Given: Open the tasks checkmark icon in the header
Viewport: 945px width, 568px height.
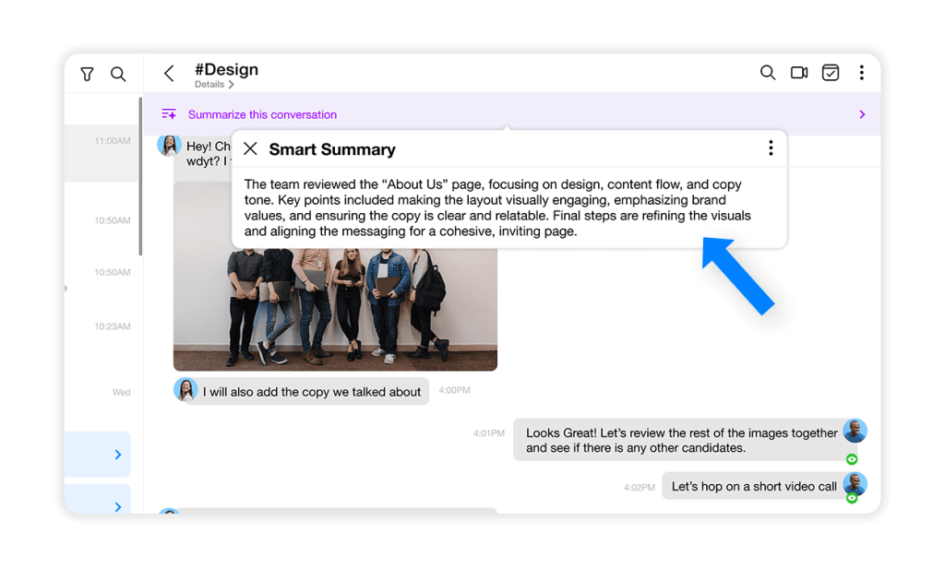Looking at the screenshot, I should click(831, 72).
